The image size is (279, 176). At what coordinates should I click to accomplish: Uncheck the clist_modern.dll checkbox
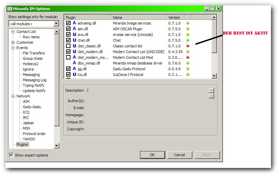[x=68, y=52]
